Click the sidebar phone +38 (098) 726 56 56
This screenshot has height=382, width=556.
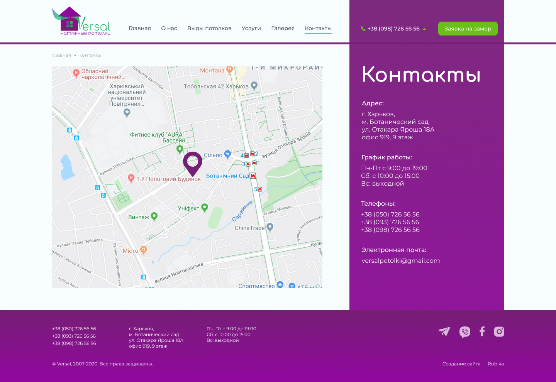pos(390,230)
